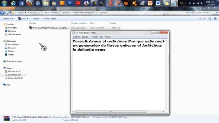Open Escritorio in sidebar

pyautogui.click(x=12, y=31)
